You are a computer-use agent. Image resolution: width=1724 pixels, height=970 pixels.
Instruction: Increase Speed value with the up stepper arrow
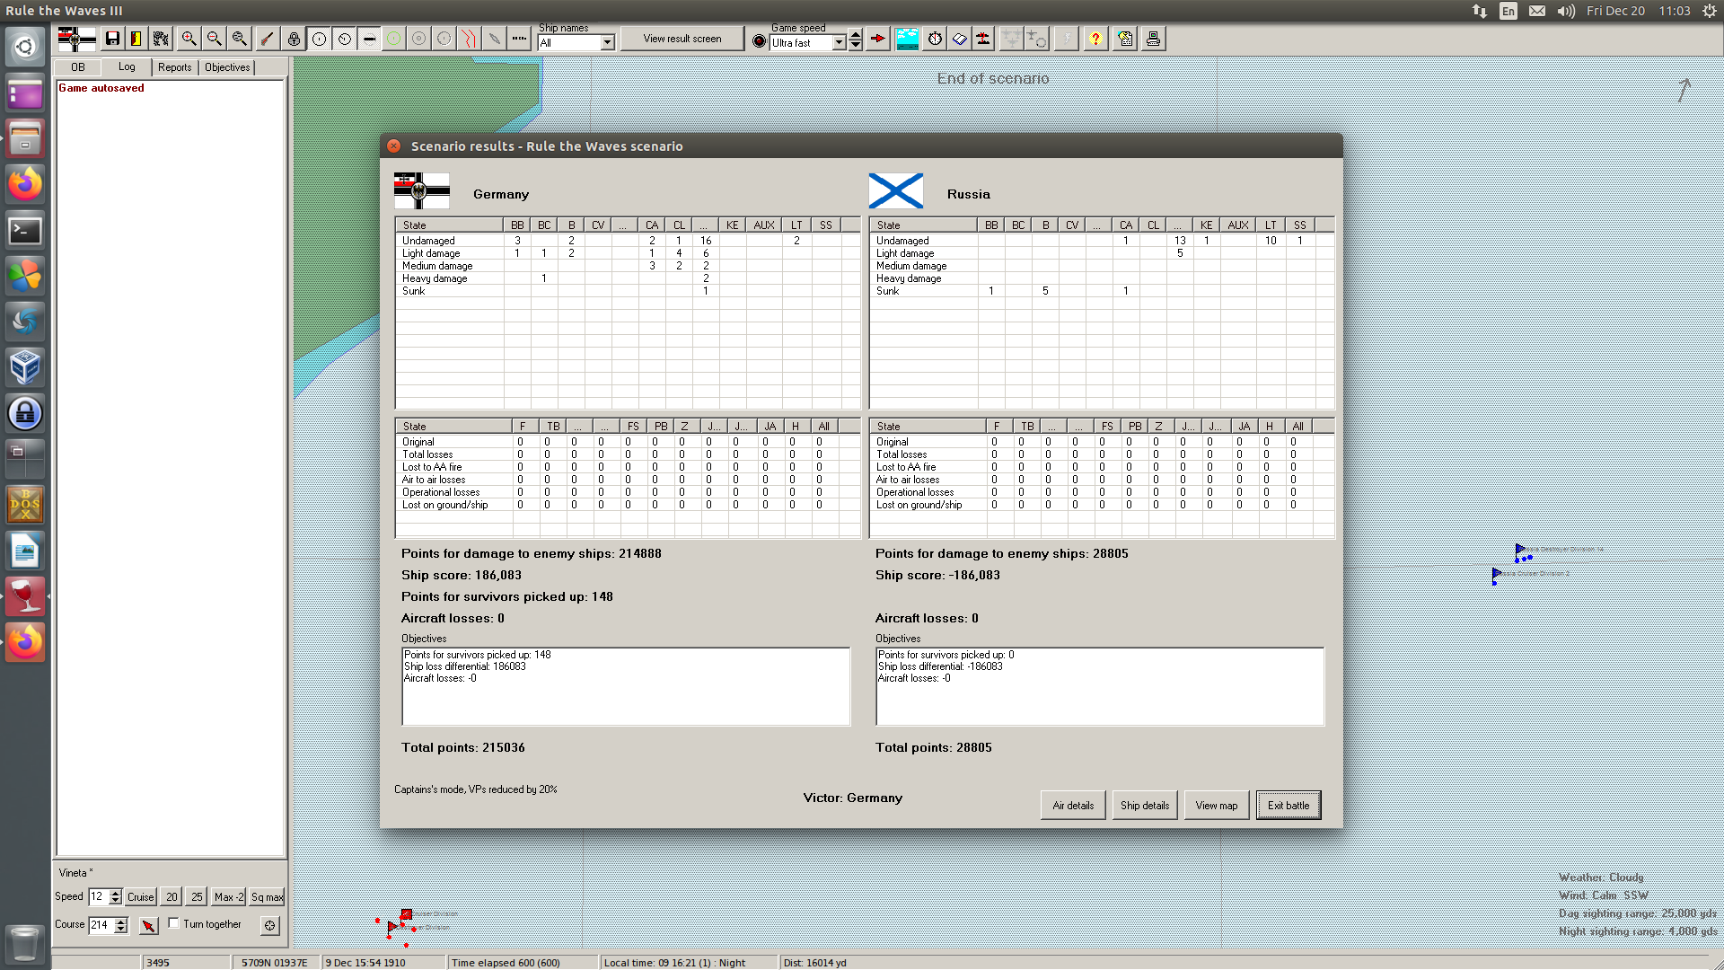click(115, 893)
